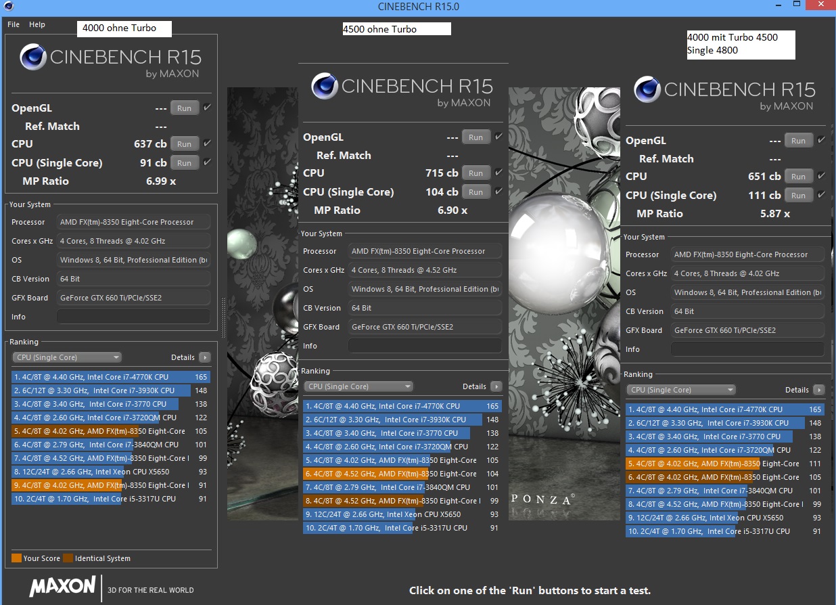The width and height of the screenshot is (836, 605).
Task: Select orange ranking row scoring 99 in the 715 cb panel
Action: click(x=402, y=501)
